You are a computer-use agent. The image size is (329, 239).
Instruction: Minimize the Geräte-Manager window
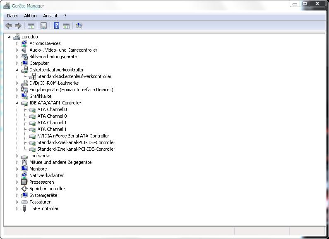coord(295,4)
